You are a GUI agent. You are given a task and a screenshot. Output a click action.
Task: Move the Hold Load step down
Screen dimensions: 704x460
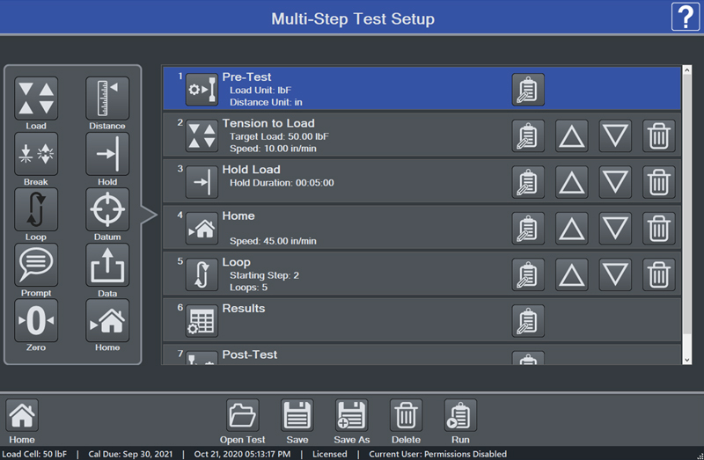pyautogui.click(x=616, y=182)
